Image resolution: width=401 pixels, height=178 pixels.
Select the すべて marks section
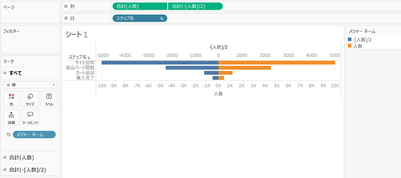click(x=30, y=73)
